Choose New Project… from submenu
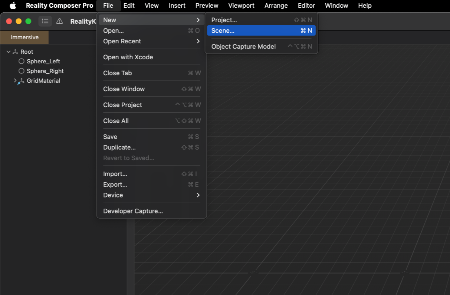Image resolution: width=450 pixels, height=295 pixels. coord(261,20)
